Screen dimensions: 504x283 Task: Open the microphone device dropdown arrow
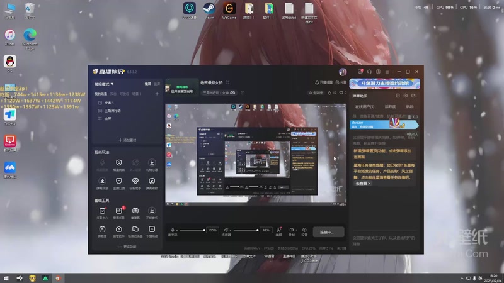[x=177, y=230]
